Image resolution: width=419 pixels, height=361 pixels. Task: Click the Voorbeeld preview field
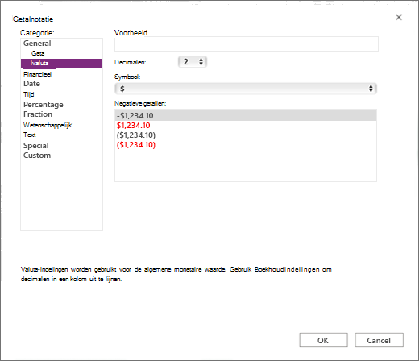247,44
